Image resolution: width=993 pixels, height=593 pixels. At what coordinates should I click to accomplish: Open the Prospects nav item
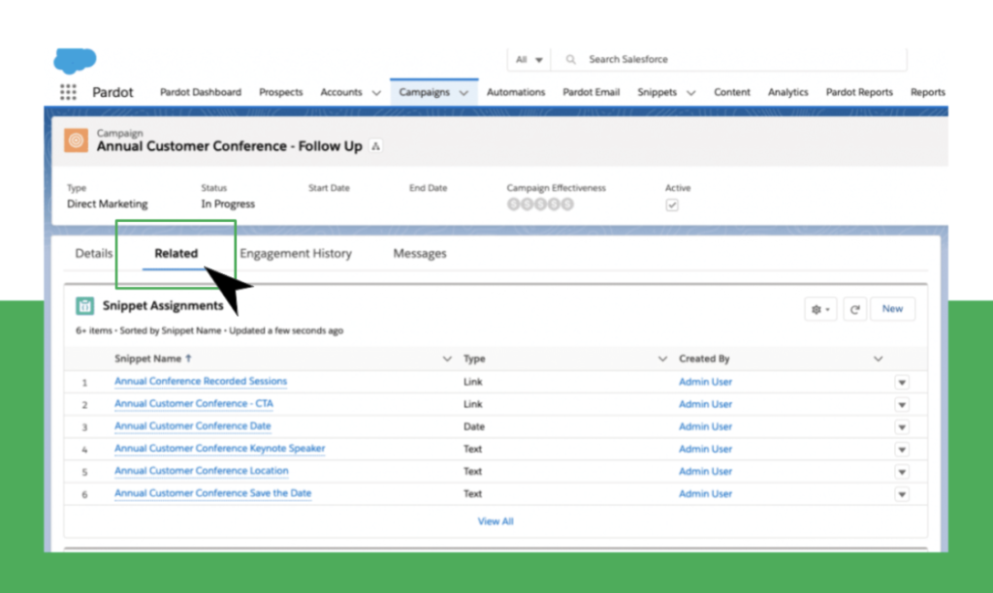coord(280,92)
